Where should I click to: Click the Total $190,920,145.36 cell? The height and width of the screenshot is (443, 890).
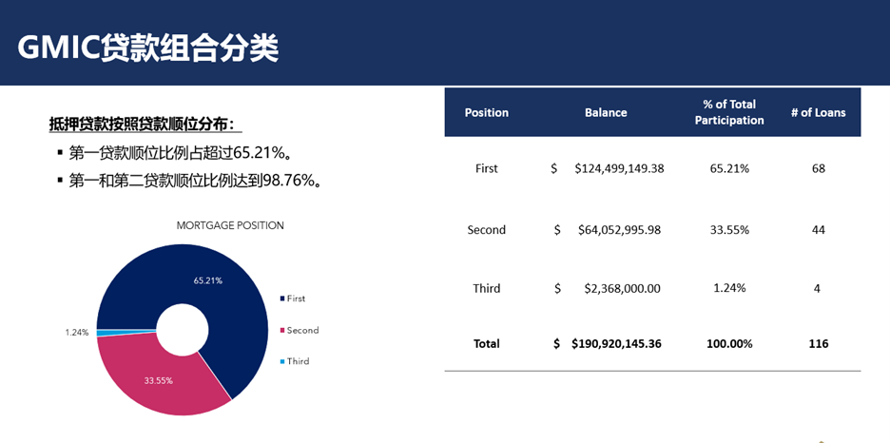pyautogui.click(x=616, y=343)
